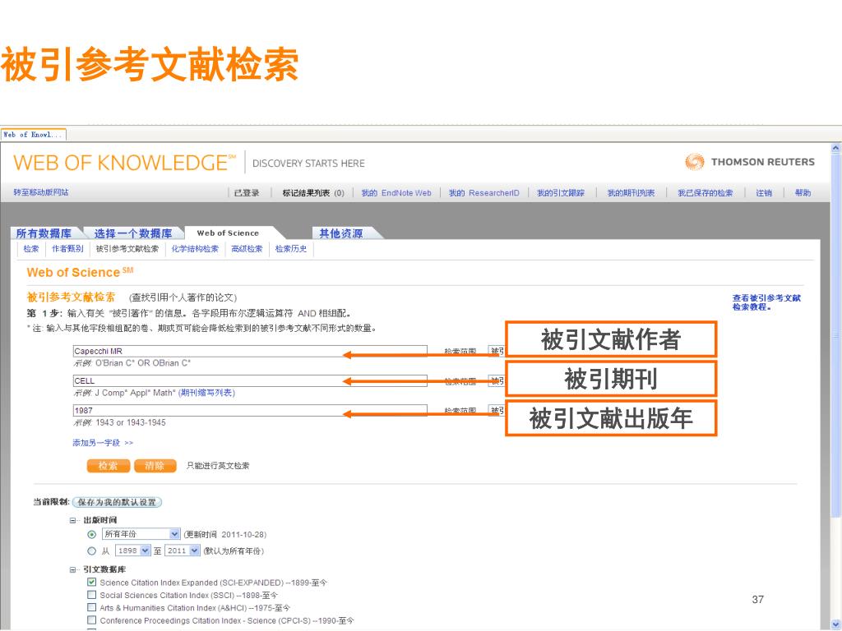Screen dimensions: 842x631
Task: Click the 清除 clear button
Action: (155, 466)
